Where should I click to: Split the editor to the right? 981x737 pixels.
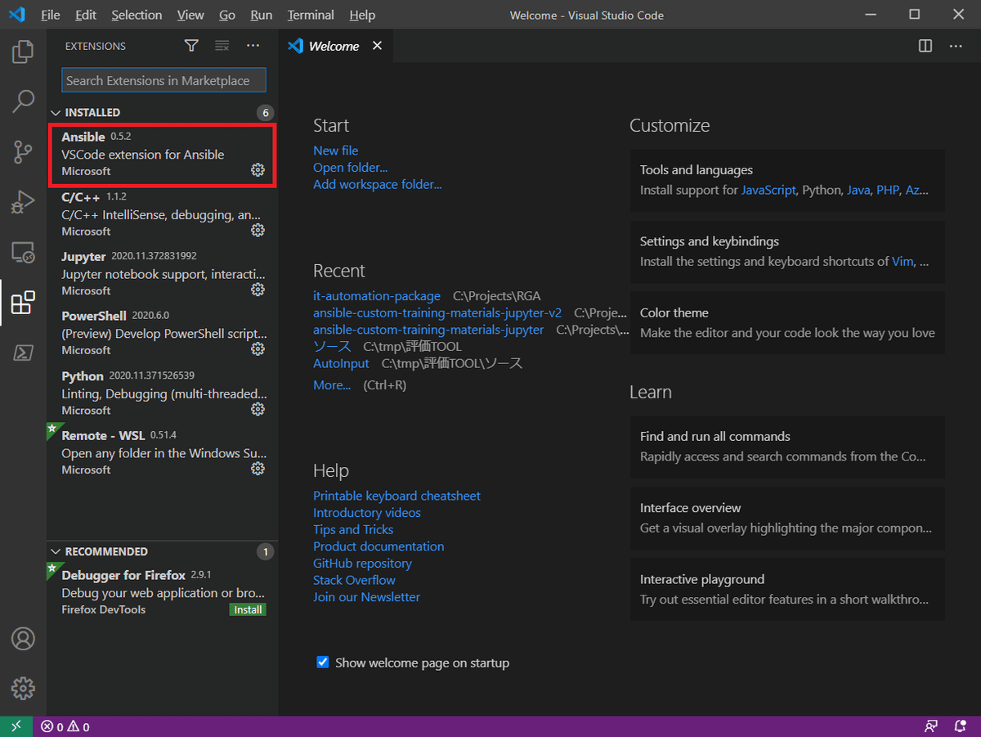[x=925, y=46]
